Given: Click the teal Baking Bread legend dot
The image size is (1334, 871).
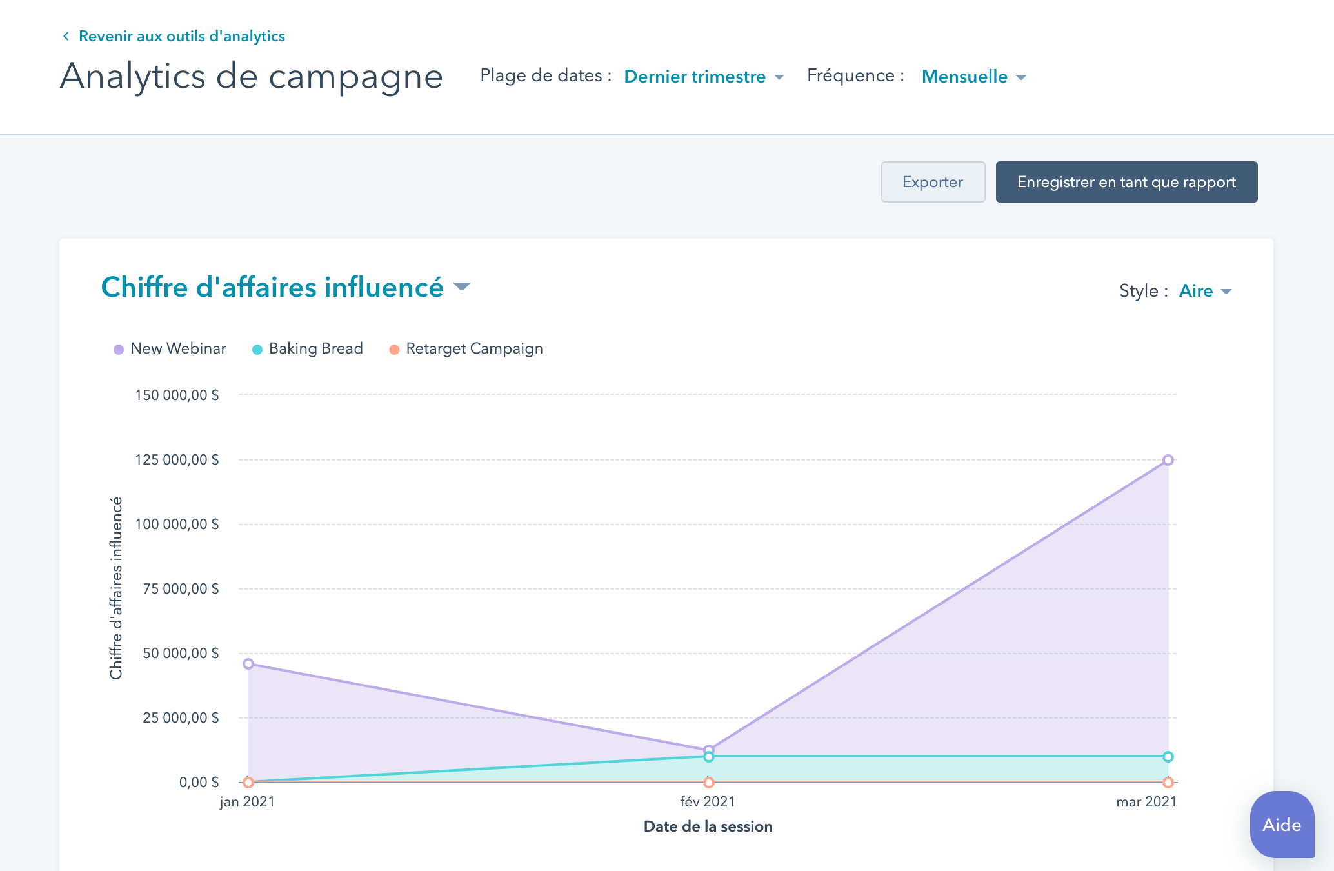Looking at the screenshot, I should pos(257,350).
